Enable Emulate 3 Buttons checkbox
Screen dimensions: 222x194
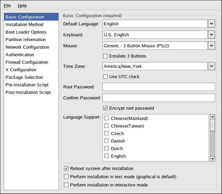click(106, 56)
